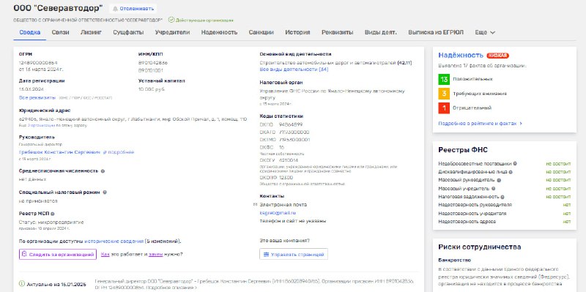Click help icon beside Реестр МСП

(52, 214)
